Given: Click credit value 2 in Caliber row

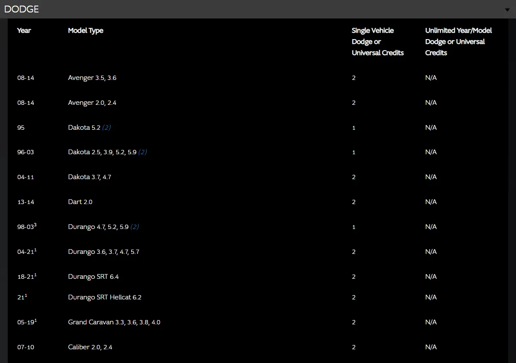Looking at the screenshot, I should coord(354,347).
